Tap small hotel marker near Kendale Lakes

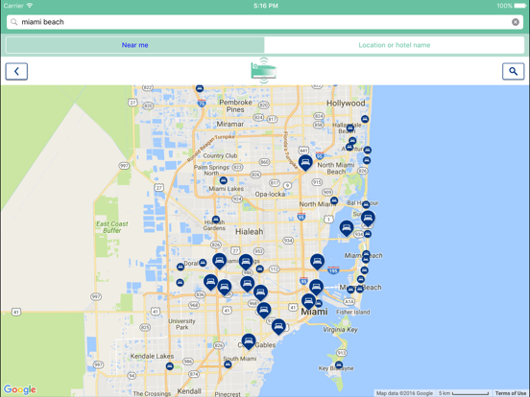[170, 366]
